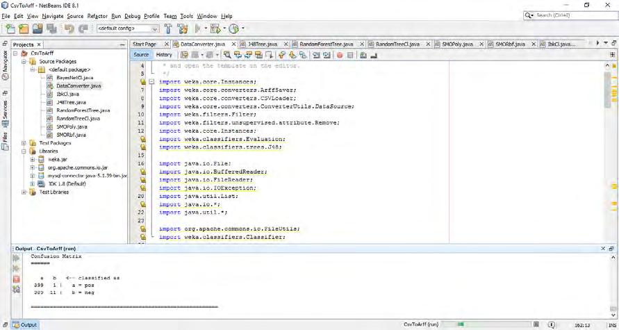Click the Output panel Settings icon
The image size is (619, 330).
pos(16,290)
